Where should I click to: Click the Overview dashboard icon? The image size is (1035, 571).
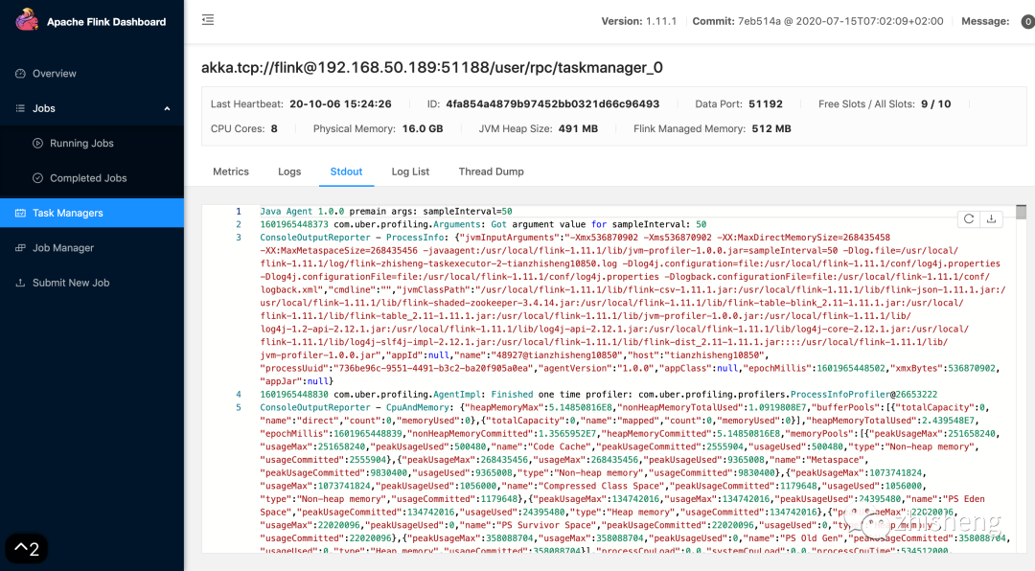(x=20, y=73)
